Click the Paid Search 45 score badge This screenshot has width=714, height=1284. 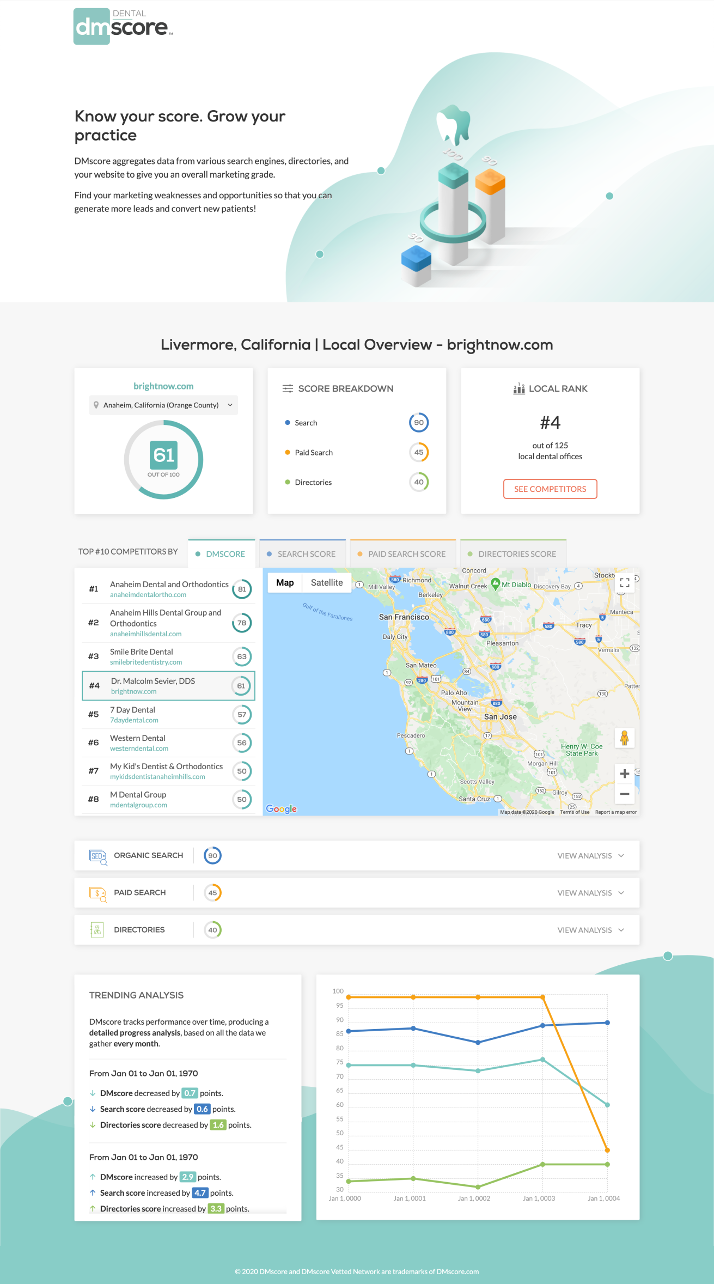pyautogui.click(x=212, y=892)
